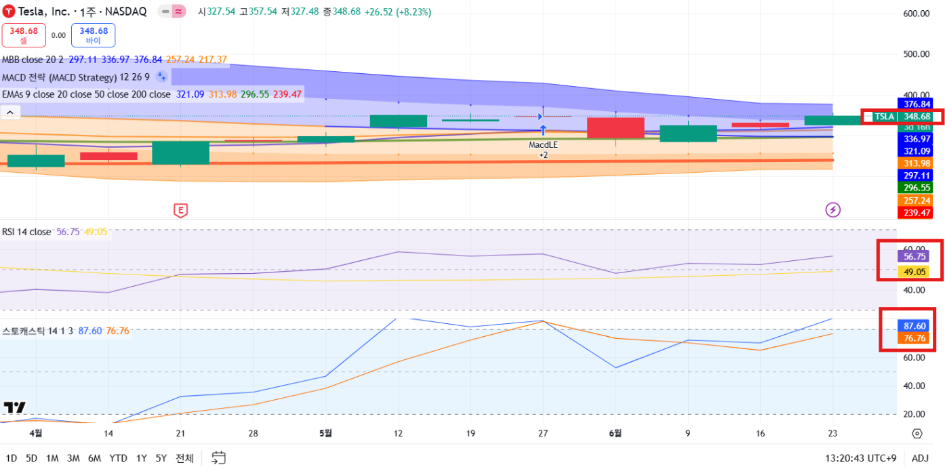Click the MacdLE +2 label
Screen dimensions: 945x469
click(x=543, y=150)
